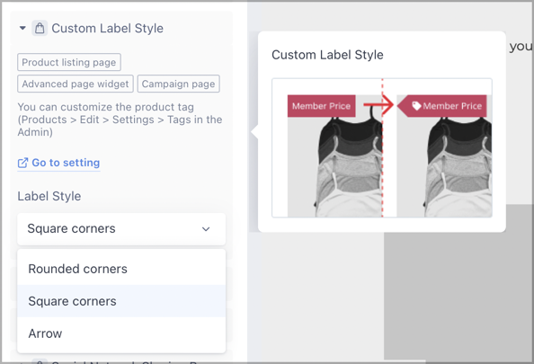Screen dimensions: 534x364
Task: Click the red arrow icon in the preview
Action: (x=378, y=105)
